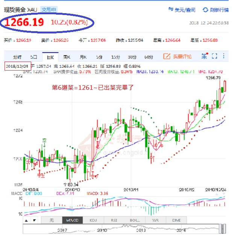Viewport: 232px width, 237px height.
Task: Click the refresh quotes circular arrow icon
Action: click(x=206, y=10)
